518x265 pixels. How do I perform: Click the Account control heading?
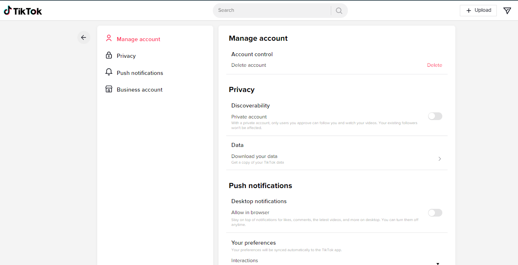(x=252, y=54)
